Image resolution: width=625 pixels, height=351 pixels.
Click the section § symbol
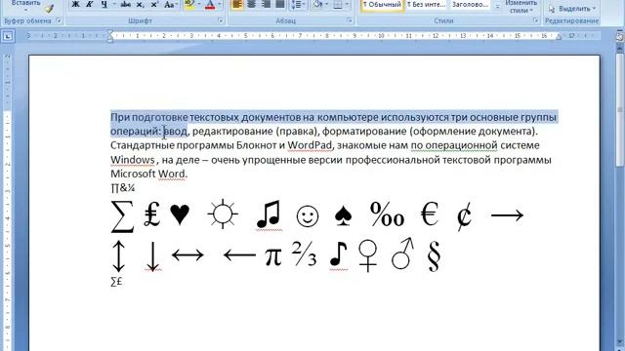(x=434, y=256)
